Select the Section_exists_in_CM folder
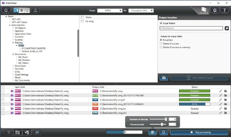 click(x=32, y=51)
